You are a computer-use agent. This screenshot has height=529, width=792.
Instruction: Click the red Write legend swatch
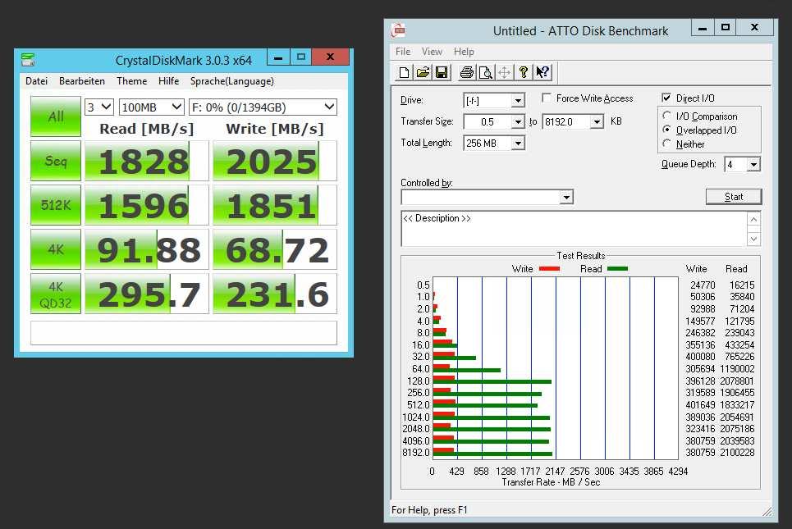(550, 269)
